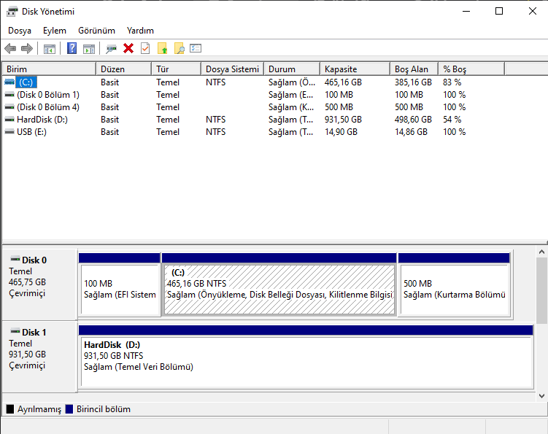This screenshot has height=434, width=548.
Task: Click the 931,50 GB capacity cell in list
Action: pos(343,120)
